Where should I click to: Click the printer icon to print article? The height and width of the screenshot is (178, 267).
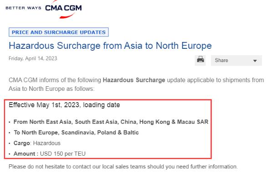(200, 60)
